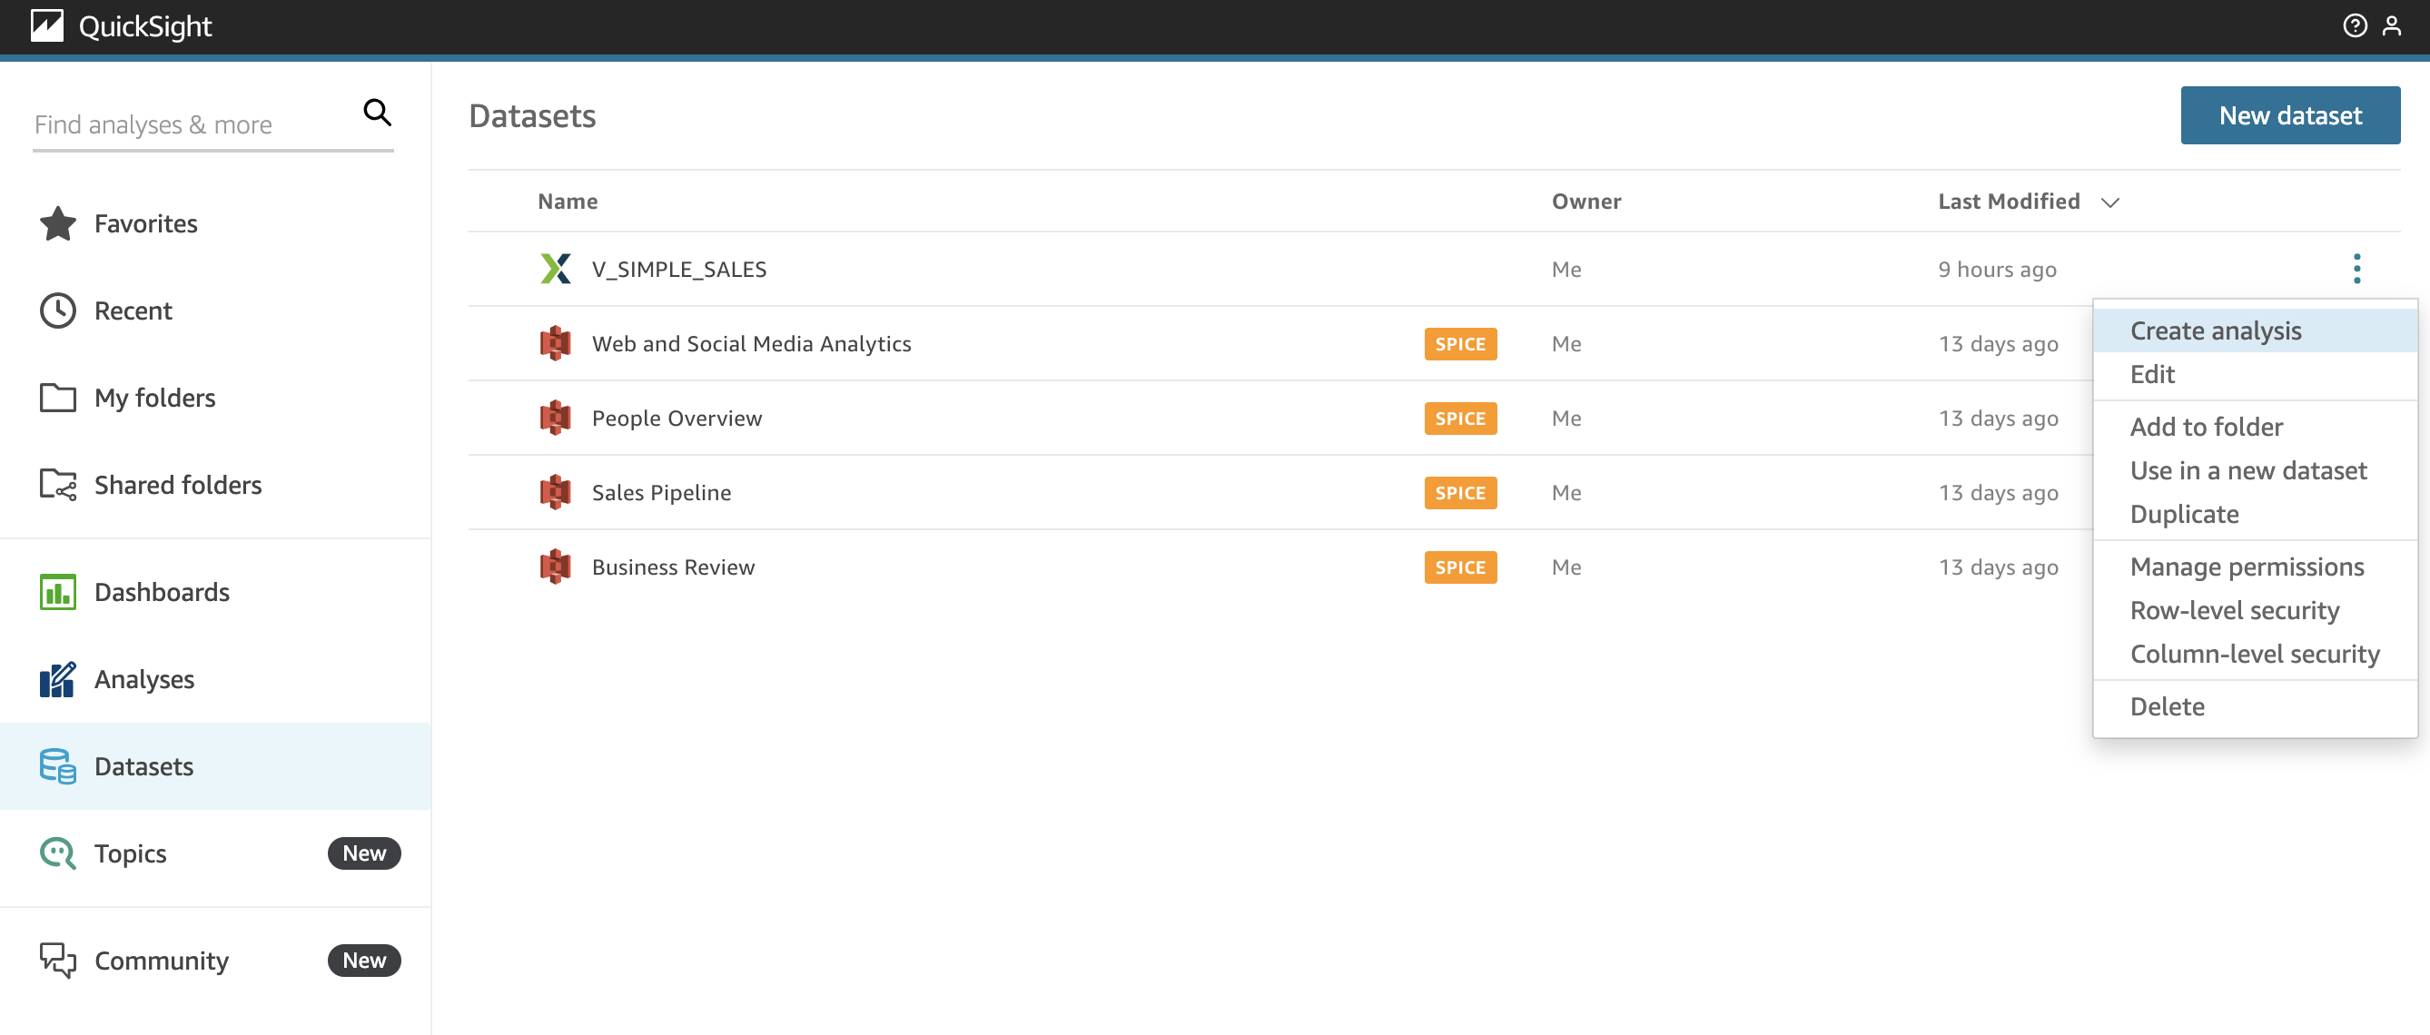
Task: Choose Delete in the context menu
Action: pos(2255,705)
